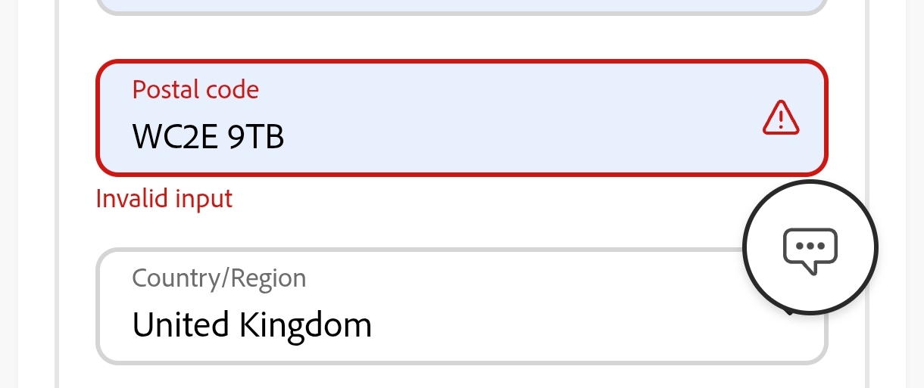Select the red Postal code label
This screenshot has width=924, height=388.
[x=195, y=90]
